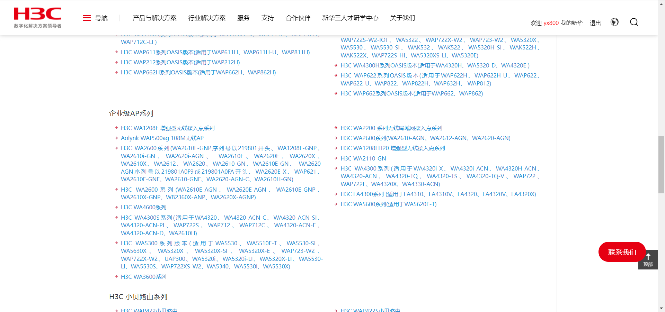Screen dimensions: 665x312
Task: Open 行业解决方案 menu
Action: pos(207,18)
